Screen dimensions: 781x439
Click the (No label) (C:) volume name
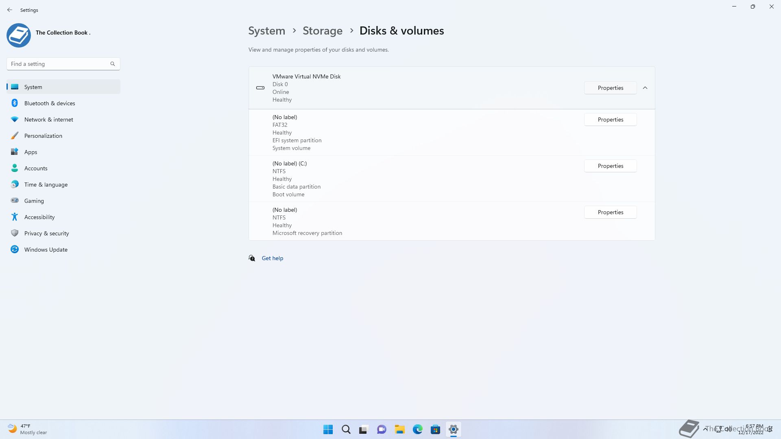tap(290, 163)
